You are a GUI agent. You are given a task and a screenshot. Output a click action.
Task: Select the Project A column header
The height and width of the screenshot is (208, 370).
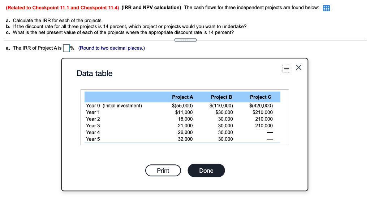pyautogui.click(x=182, y=97)
